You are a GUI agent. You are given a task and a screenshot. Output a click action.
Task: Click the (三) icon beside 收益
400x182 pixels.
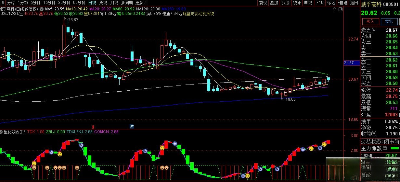pos(374,134)
